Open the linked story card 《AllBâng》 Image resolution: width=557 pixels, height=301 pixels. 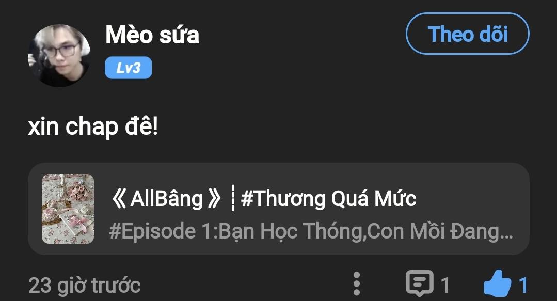click(x=279, y=209)
